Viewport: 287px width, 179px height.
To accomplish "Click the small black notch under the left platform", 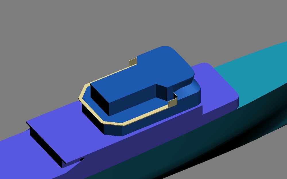I will [x=82, y=160].
